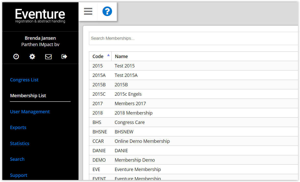300x182 pixels.
Task: Open the Exports page
Action: 18,128
